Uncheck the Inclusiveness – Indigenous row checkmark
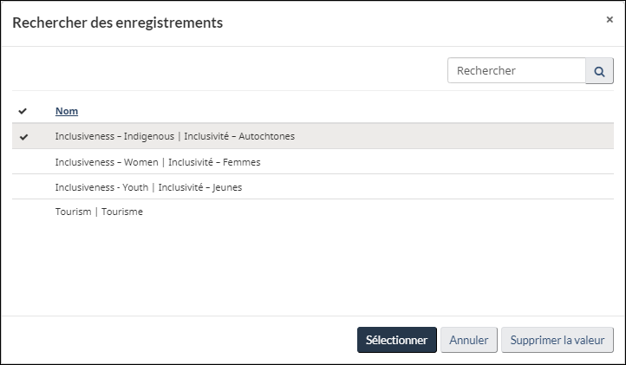Image resolution: width=626 pixels, height=365 pixels. pyautogui.click(x=23, y=137)
